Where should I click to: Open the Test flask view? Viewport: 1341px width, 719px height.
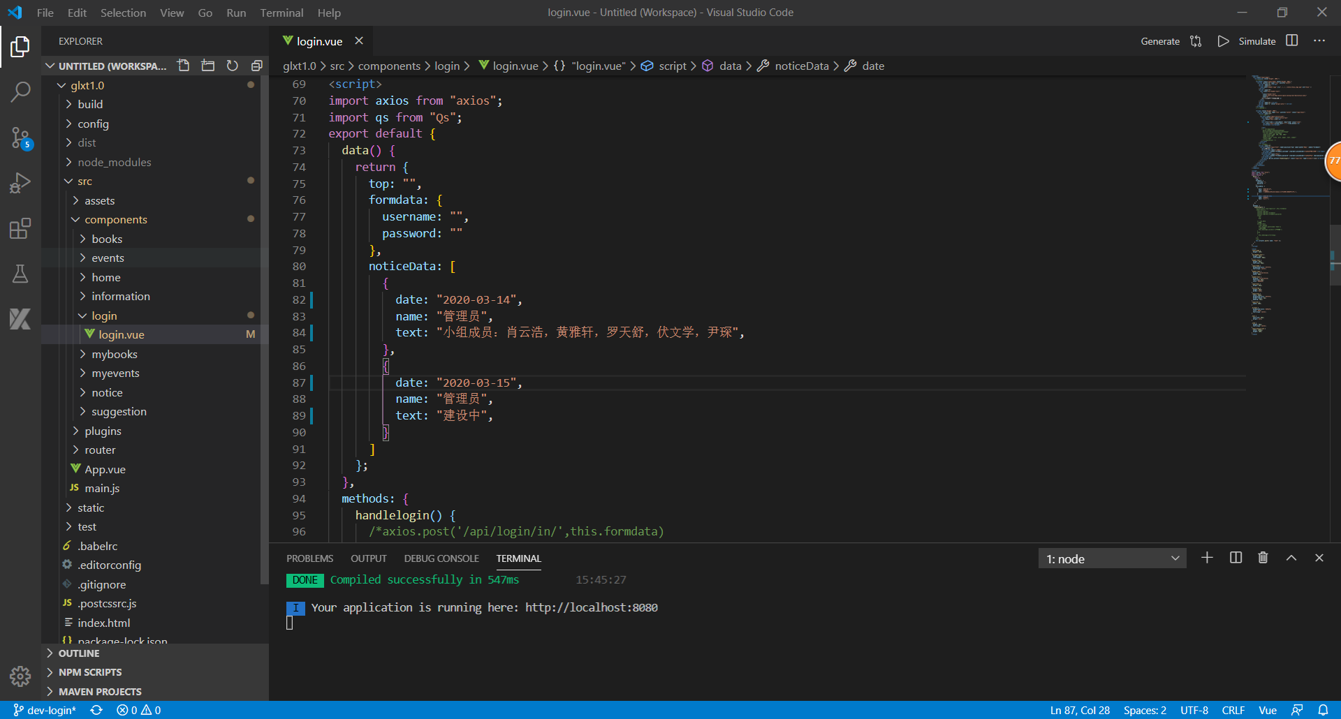click(20, 274)
